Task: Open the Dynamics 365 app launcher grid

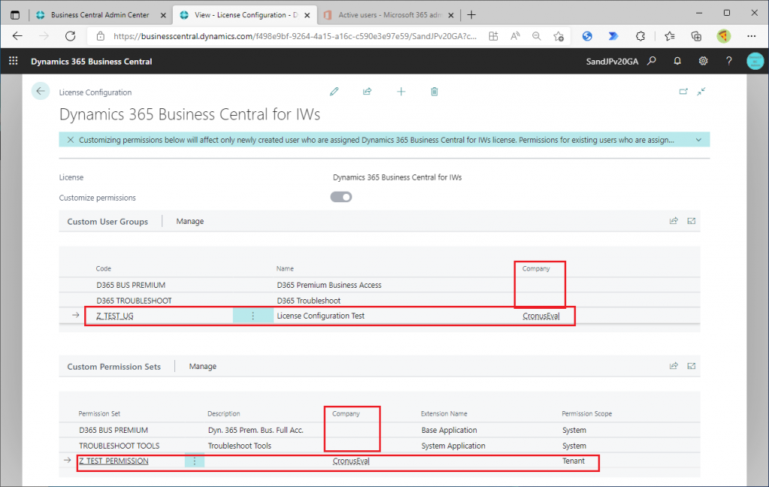Action: click(14, 61)
